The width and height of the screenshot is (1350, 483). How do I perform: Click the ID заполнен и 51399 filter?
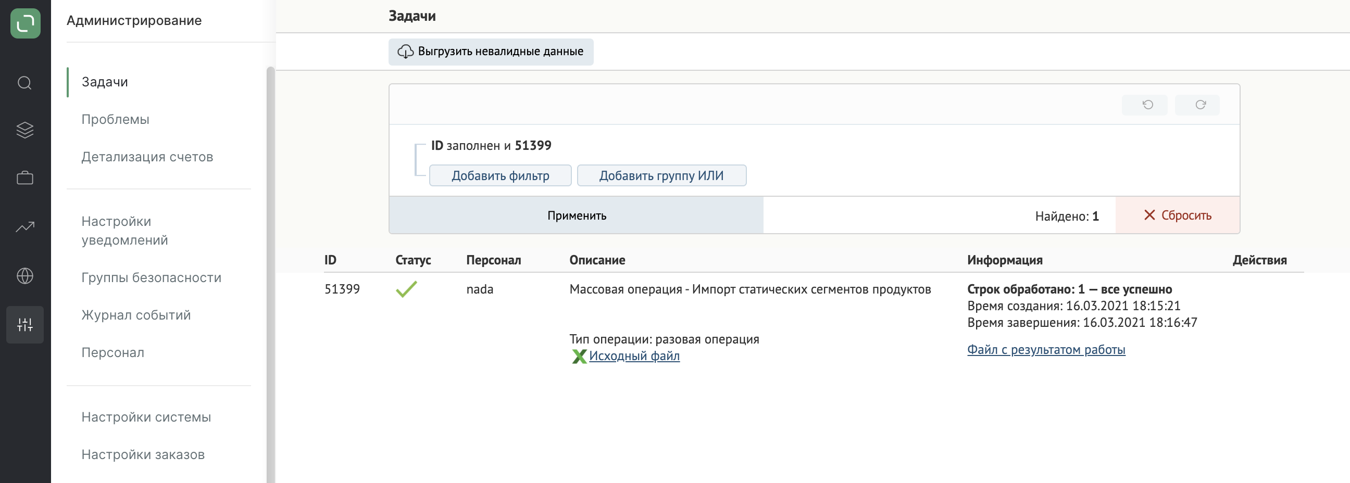[491, 145]
